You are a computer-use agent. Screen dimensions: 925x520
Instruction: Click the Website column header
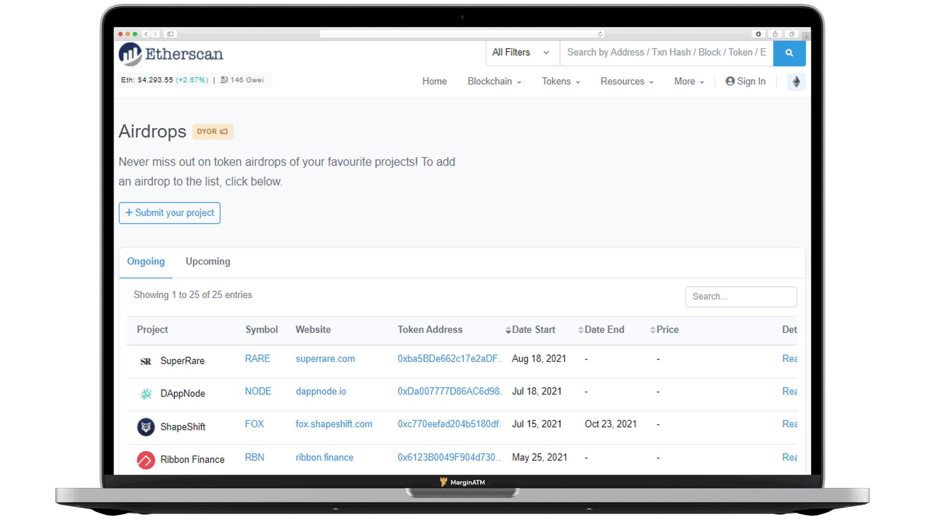[x=313, y=330]
